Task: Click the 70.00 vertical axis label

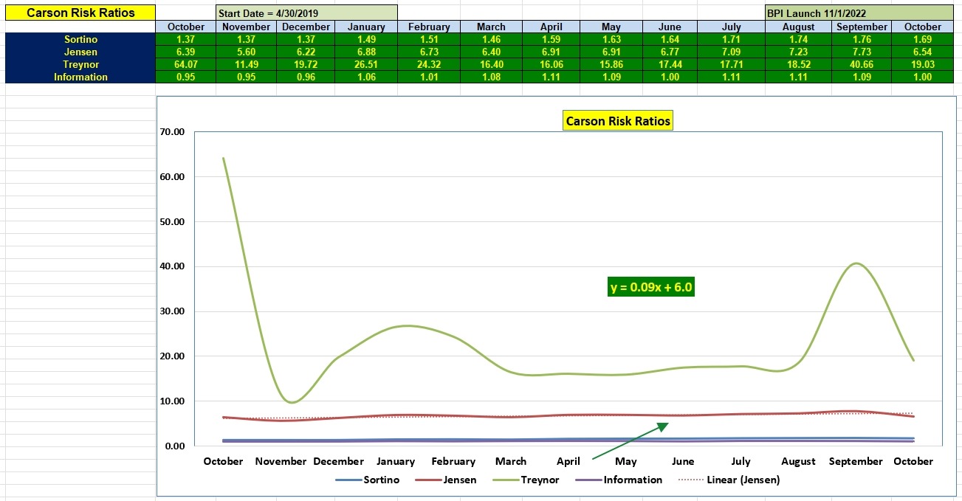Action: (173, 132)
